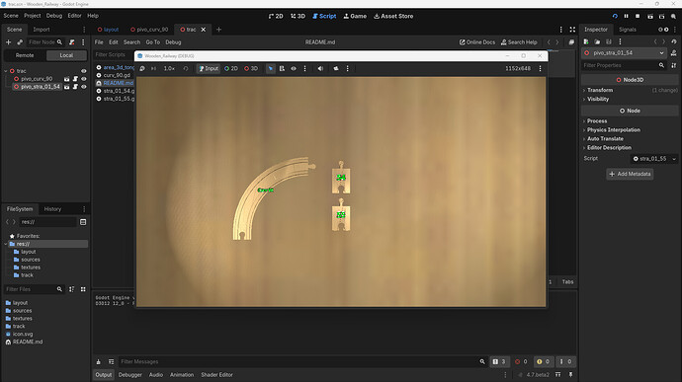Open object history icon in Inspector
Viewport: 682px width, 382px height.
point(674,41)
